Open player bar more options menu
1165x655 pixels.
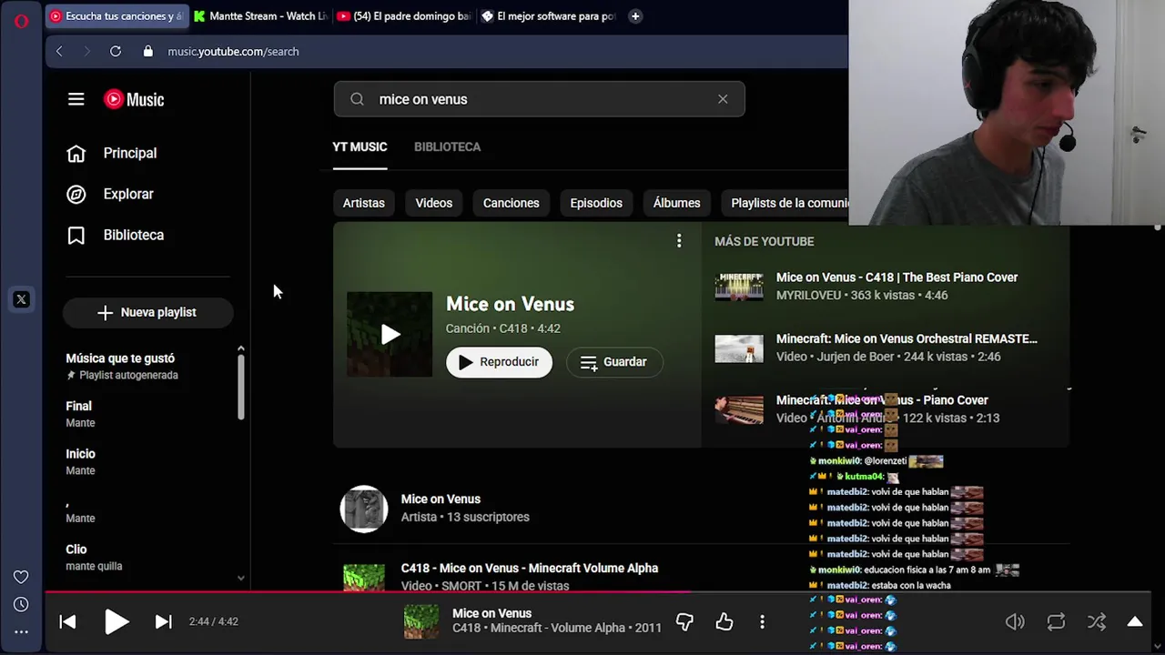click(x=762, y=621)
